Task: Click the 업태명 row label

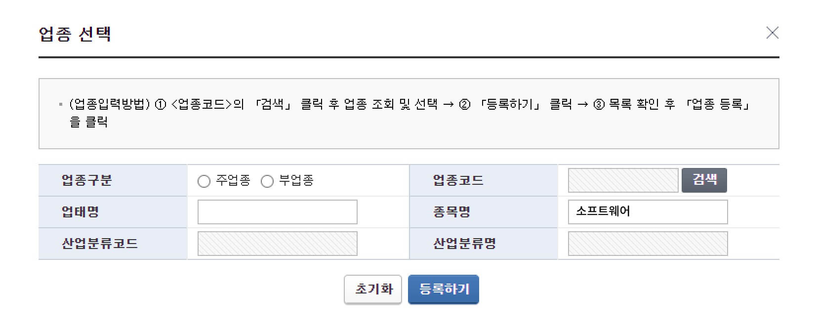Action: 81,212
